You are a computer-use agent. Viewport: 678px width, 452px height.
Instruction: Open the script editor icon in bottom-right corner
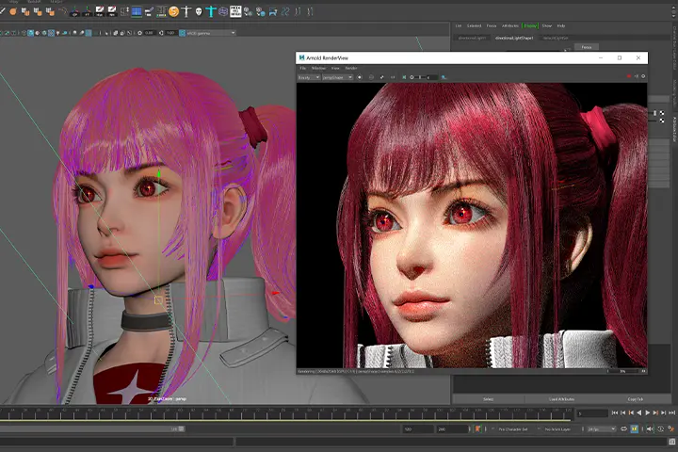(x=672, y=442)
